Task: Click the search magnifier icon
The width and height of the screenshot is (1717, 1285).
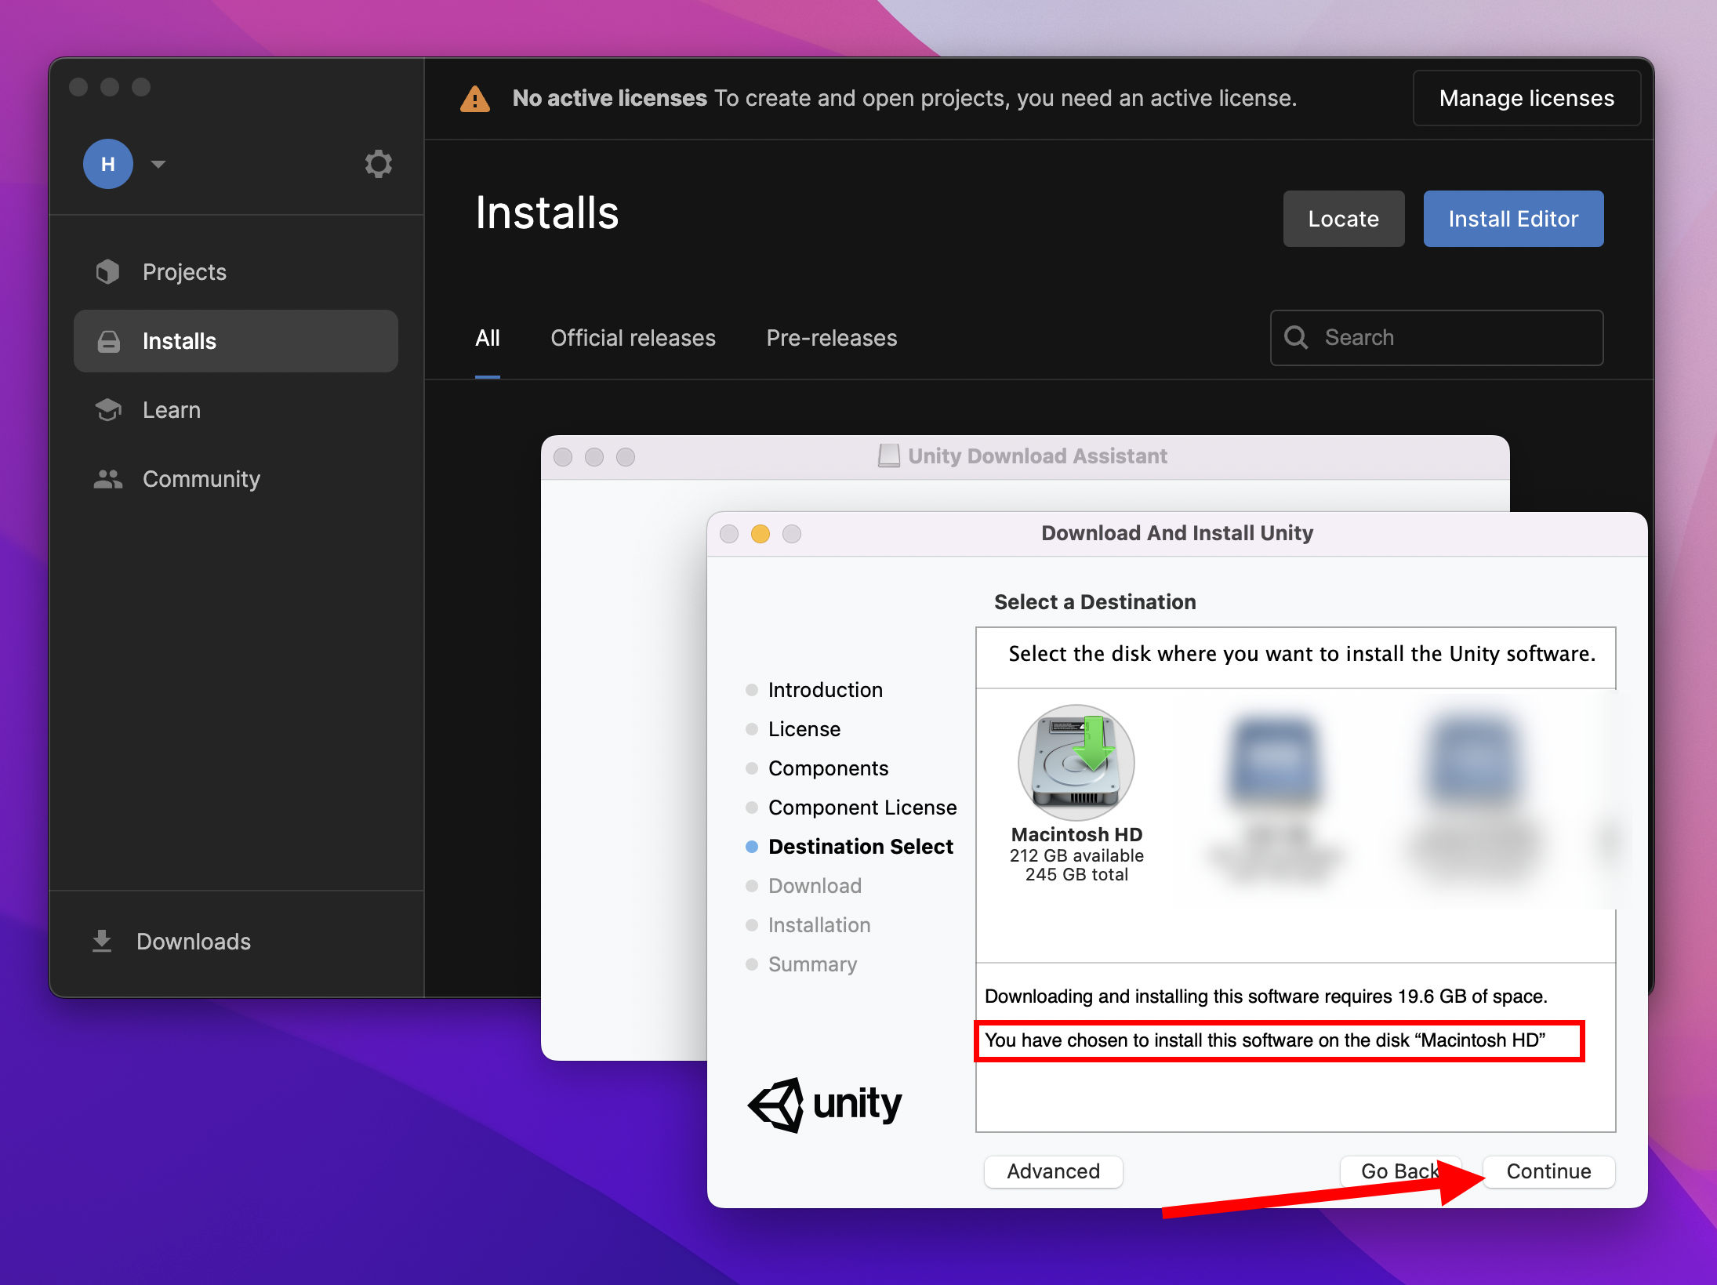Action: pyautogui.click(x=1295, y=338)
